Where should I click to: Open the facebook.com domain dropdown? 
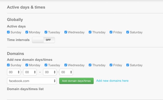click(x=32, y=81)
